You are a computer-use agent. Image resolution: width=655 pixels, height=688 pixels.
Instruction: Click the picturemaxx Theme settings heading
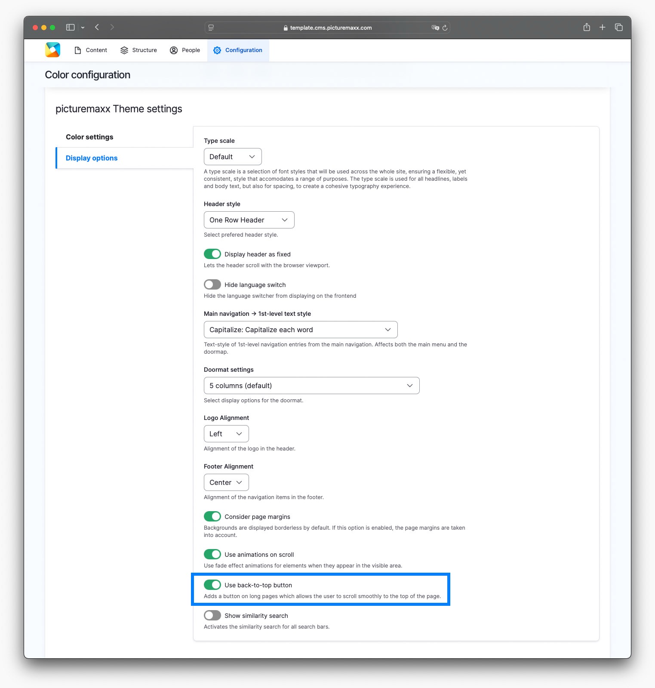coord(119,109)
